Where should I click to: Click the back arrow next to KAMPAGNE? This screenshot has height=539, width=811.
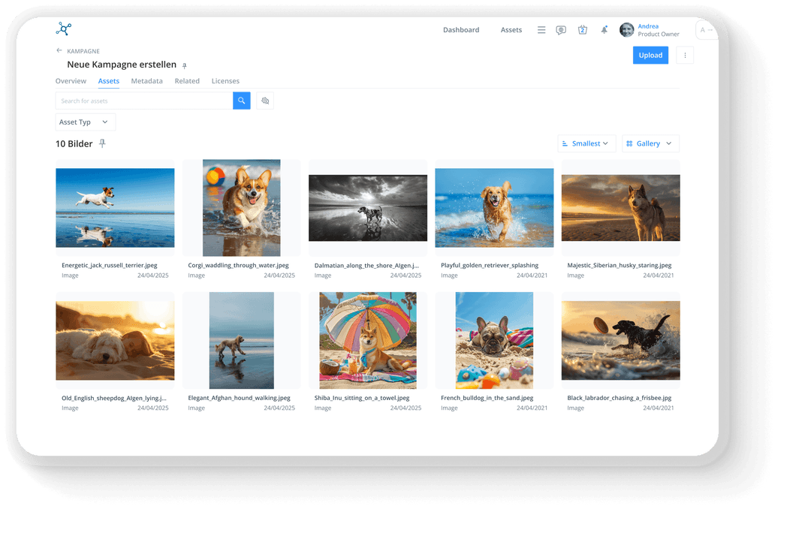[59, 51]
